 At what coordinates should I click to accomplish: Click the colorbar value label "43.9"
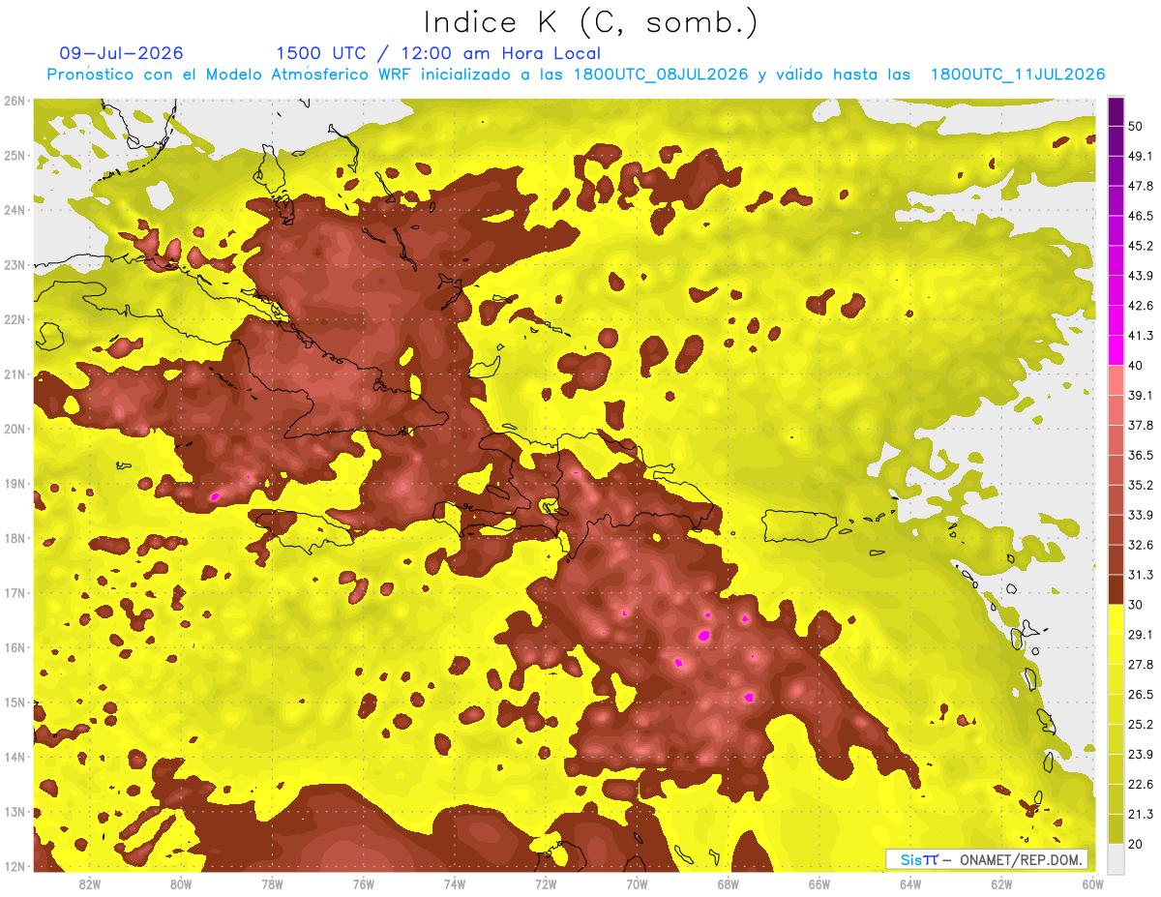pos(1141,276)
